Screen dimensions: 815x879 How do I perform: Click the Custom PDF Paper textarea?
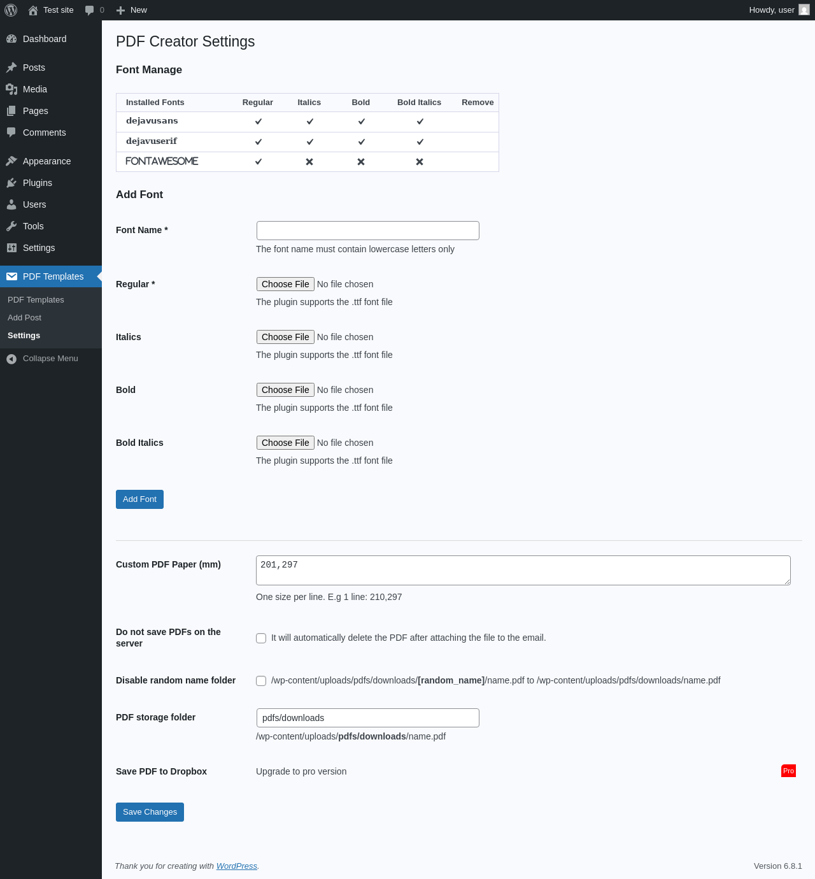point(523,570)
